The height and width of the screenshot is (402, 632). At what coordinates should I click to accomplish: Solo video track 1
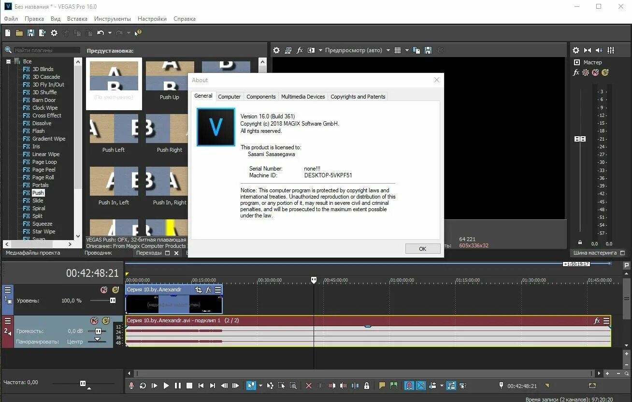pyautogui.click(x=115, y=290)
